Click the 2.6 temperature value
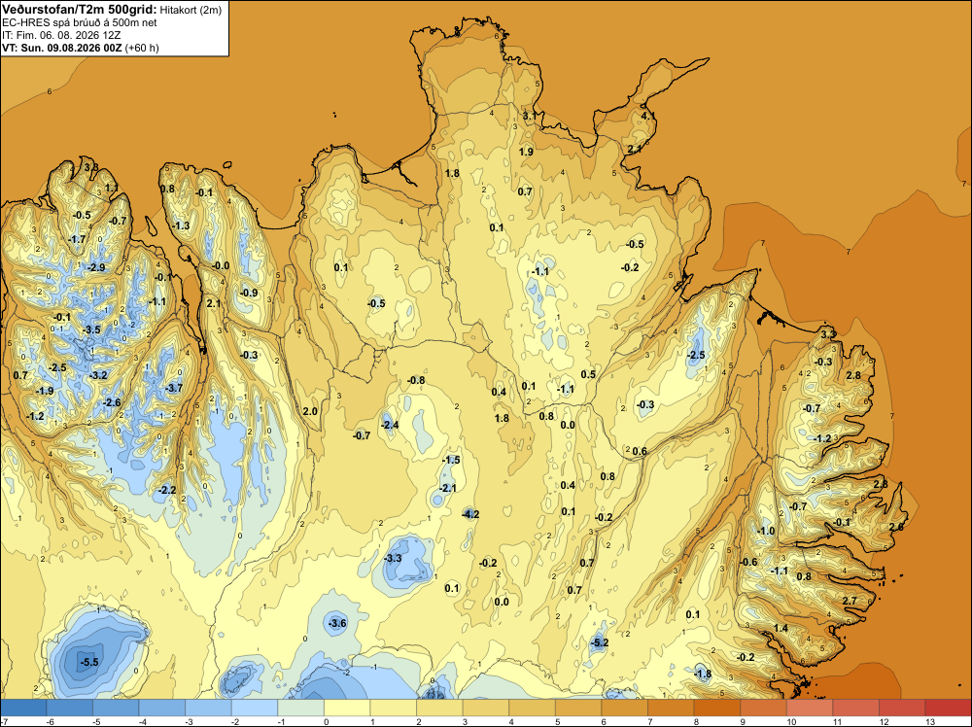The image size is (972, 727). (896, 527)
